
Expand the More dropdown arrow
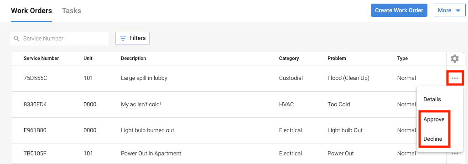(x=458, y=10)
